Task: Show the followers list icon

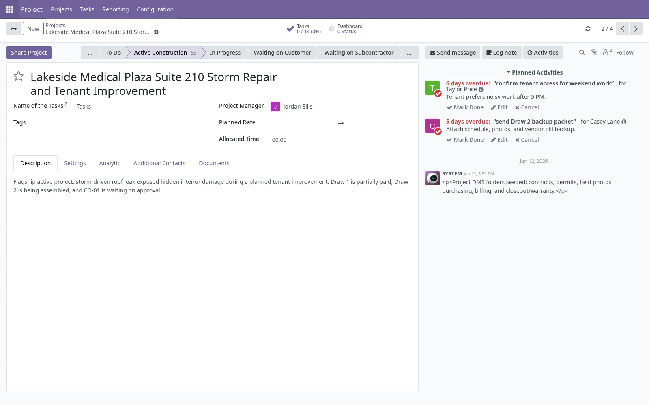Action: click(x=607, y=52)
